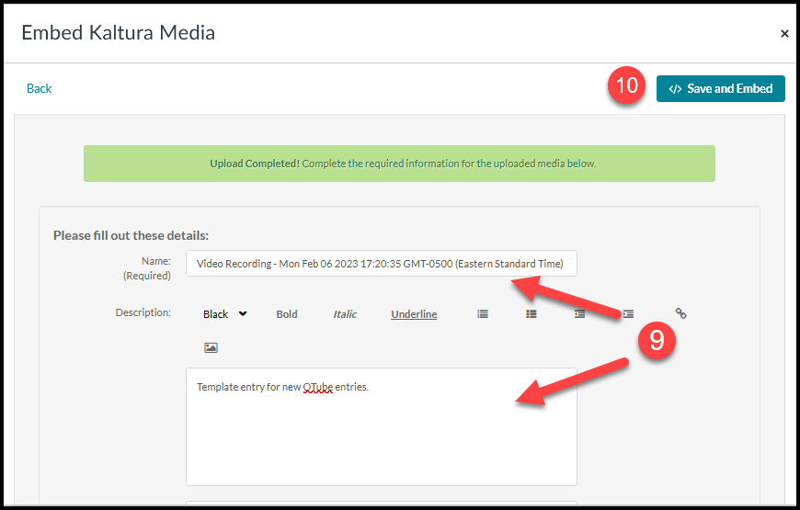
Task: Decrease indent in description toolbar
Action: 579,314
